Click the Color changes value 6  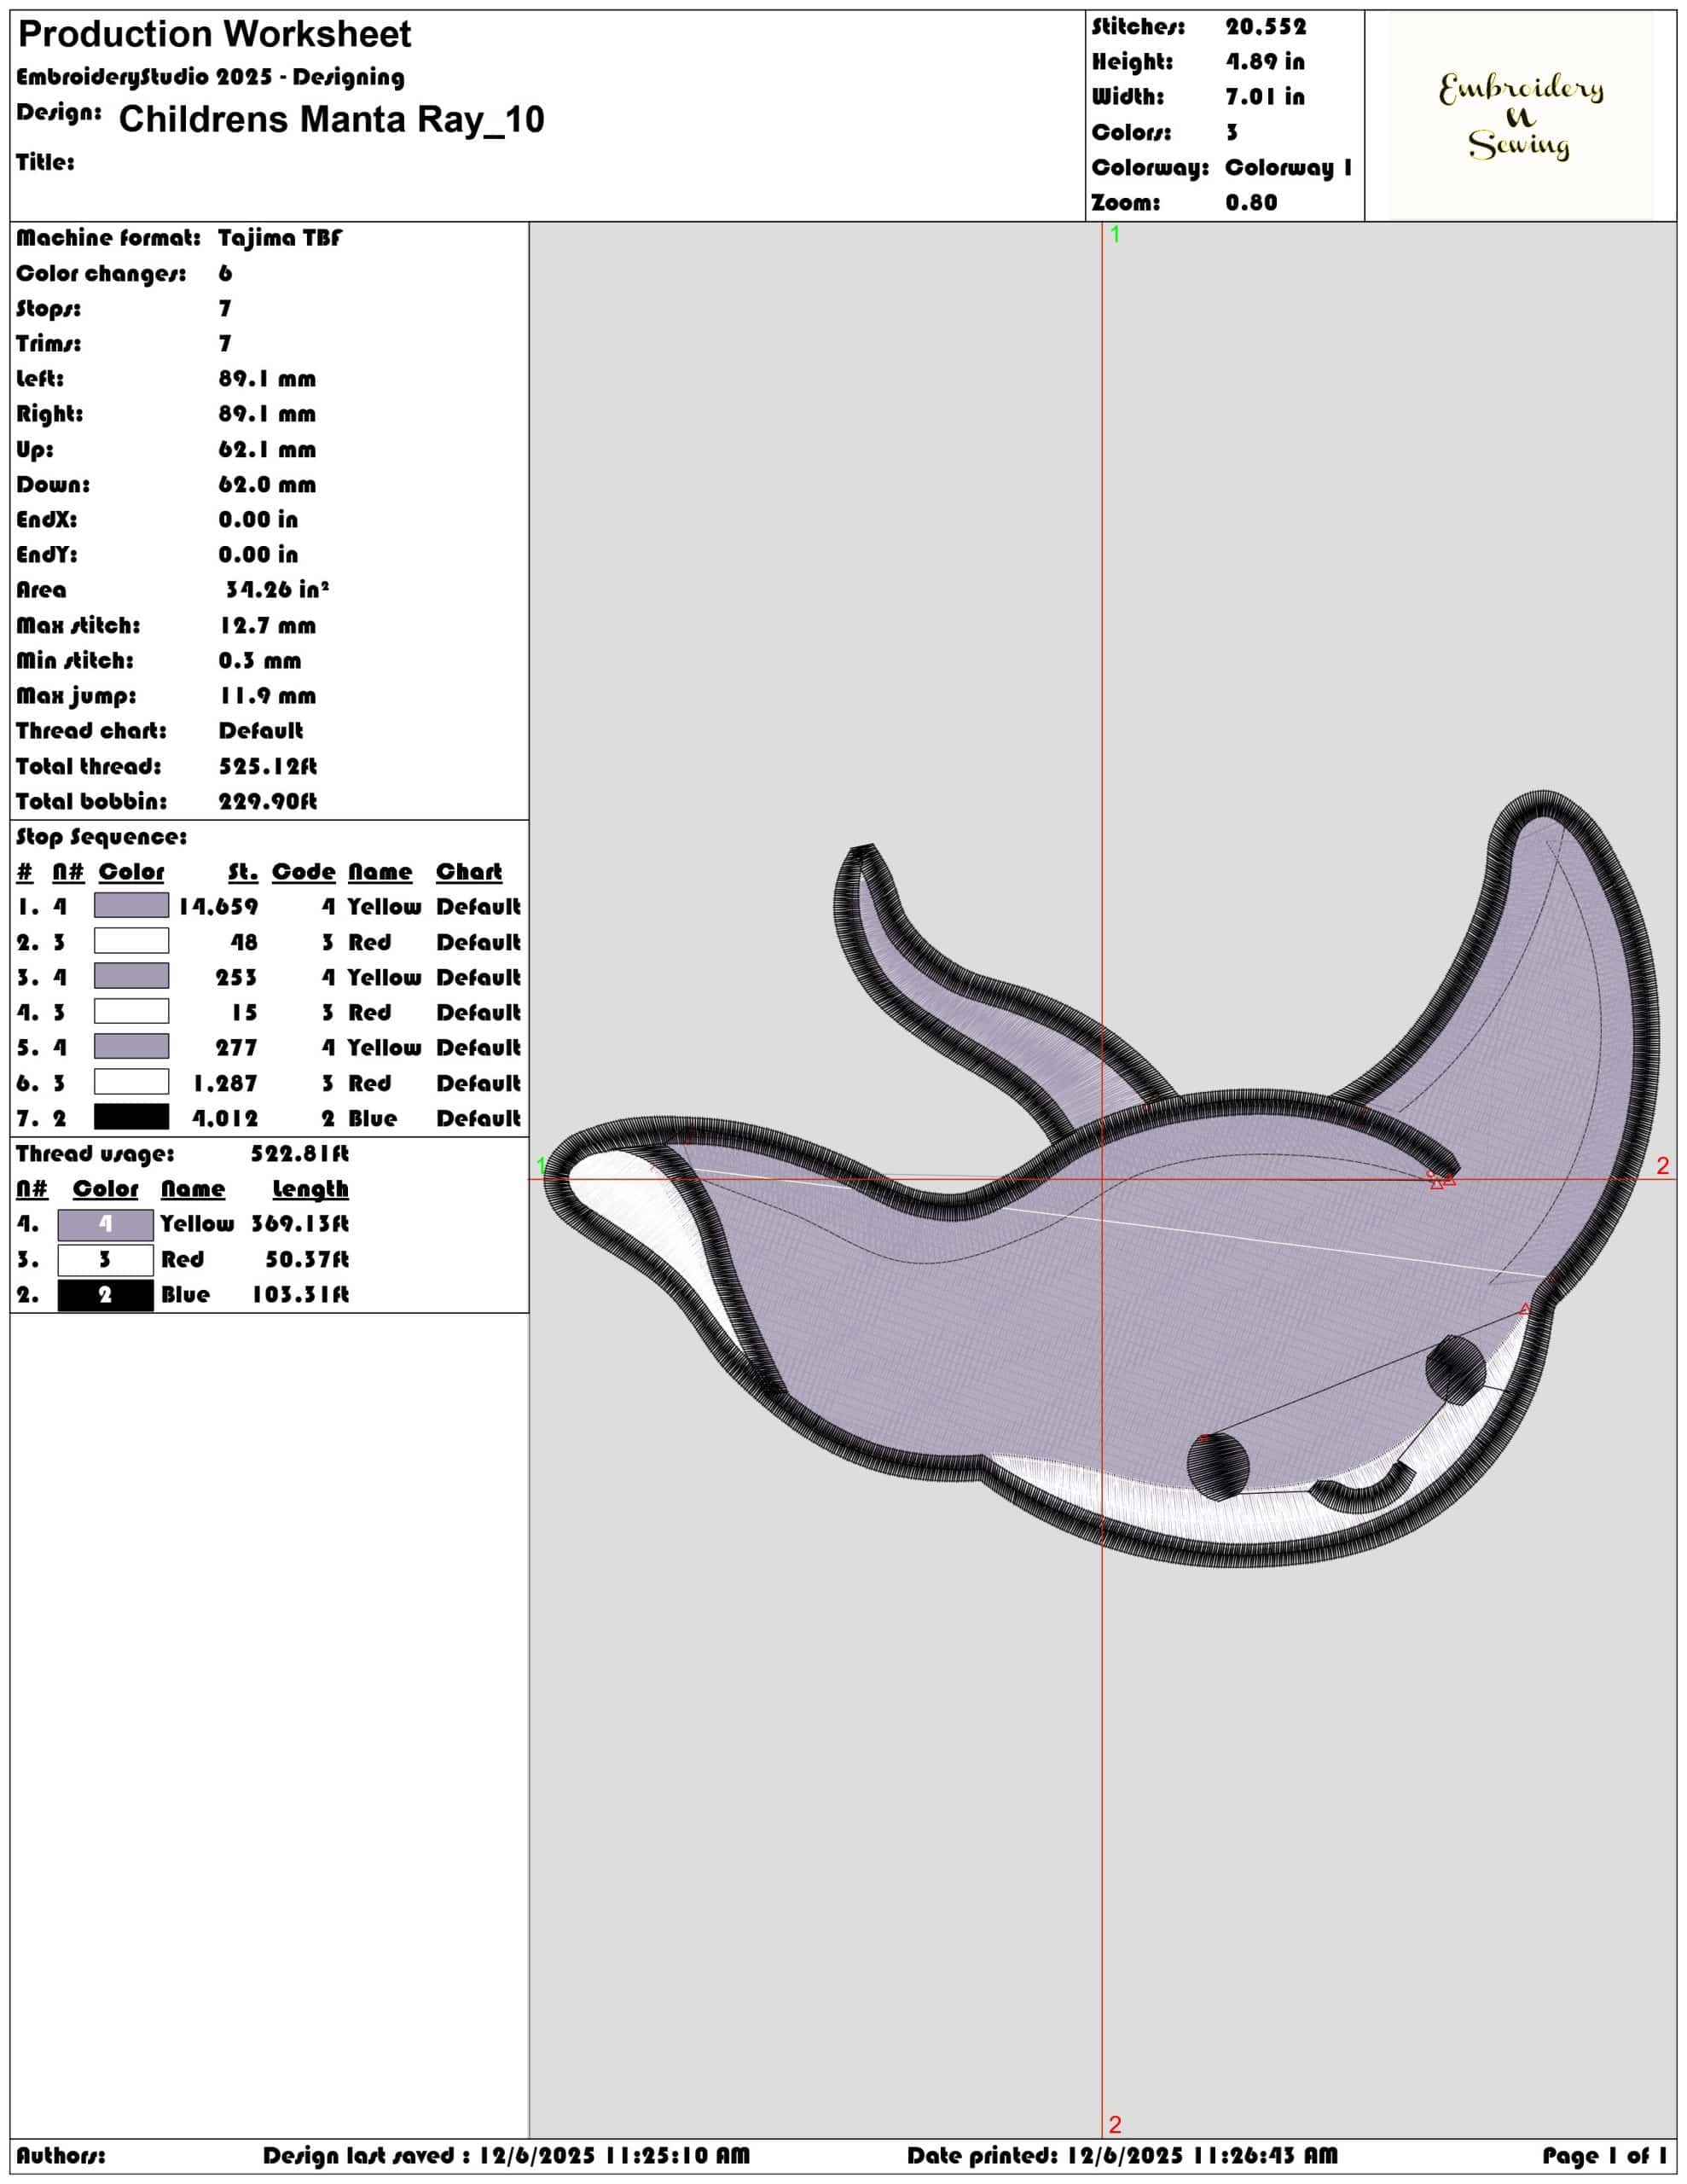click(x=225, y=273)
